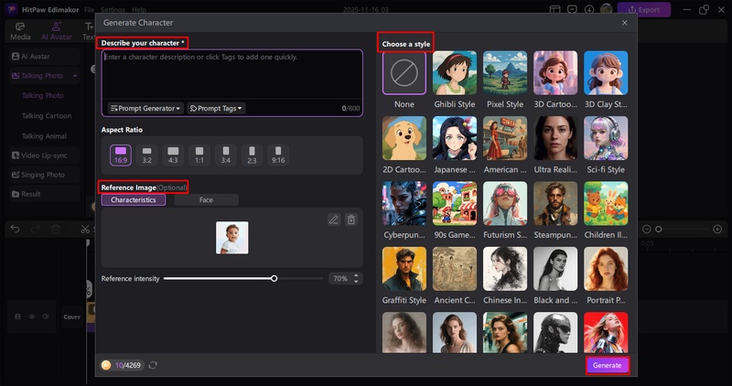The height and width of the screenshot is (386, 732).
Task: Open the AI Avatar tab in main window
Action: pos(57,31)
